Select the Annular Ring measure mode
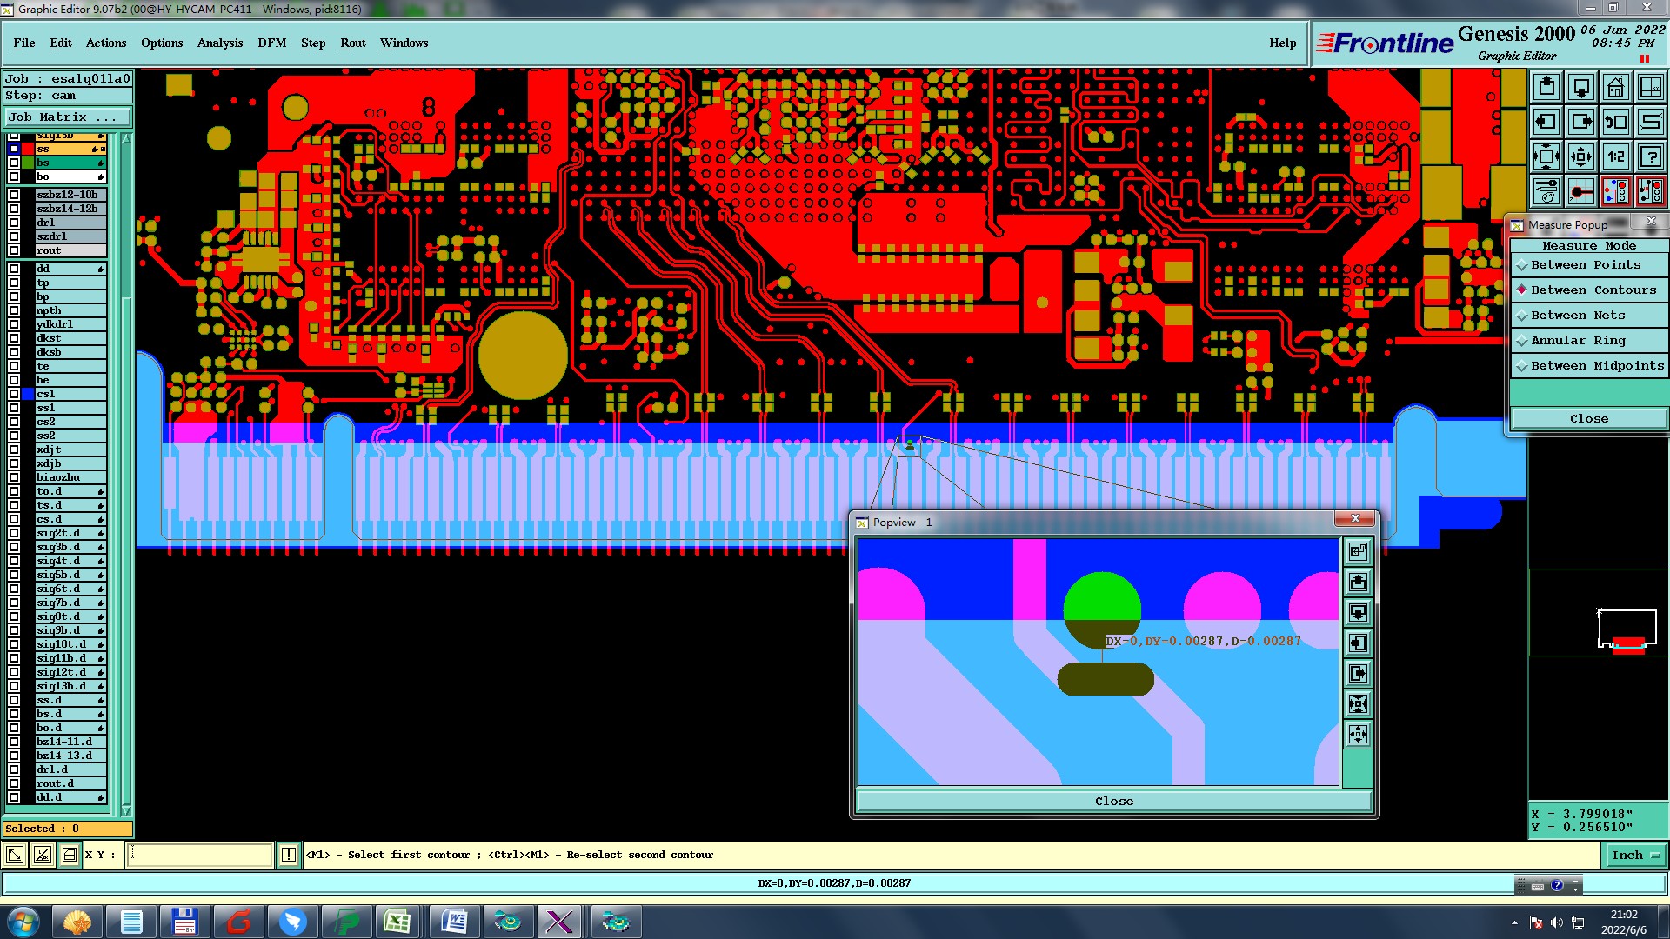The width and height of the screenshot is (1670, 939). coord(1577,341)
